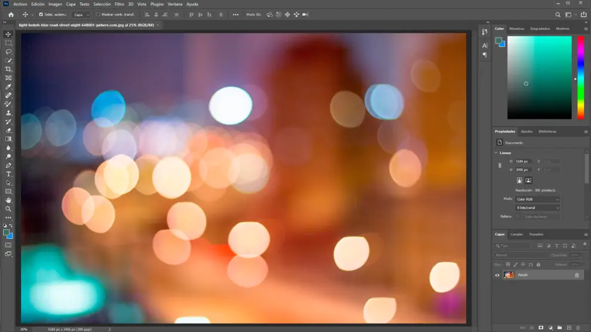591x332 pixels.
Task: Select the Eraser tool
Action: point(8,130)
